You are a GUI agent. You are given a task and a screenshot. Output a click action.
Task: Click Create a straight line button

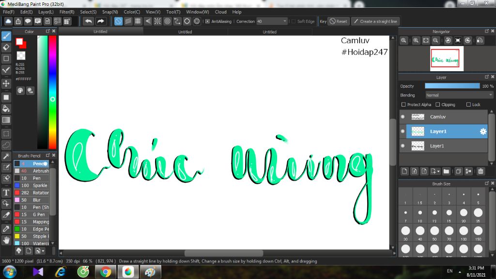pyautogui.click(x=375, y=21)
